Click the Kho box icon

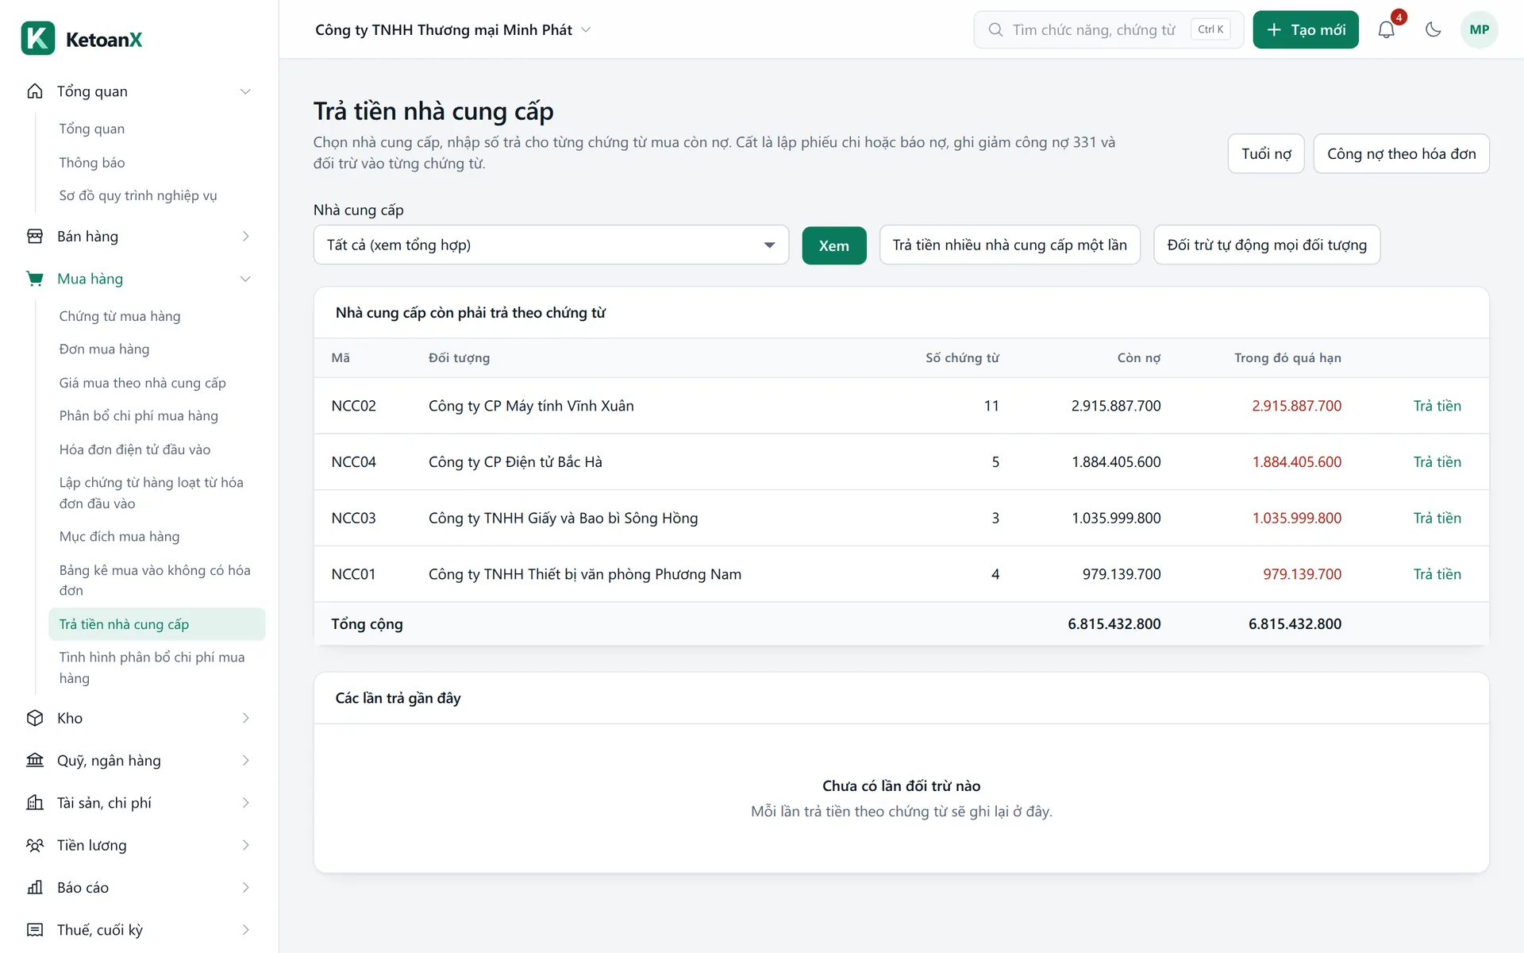point(35,718)
